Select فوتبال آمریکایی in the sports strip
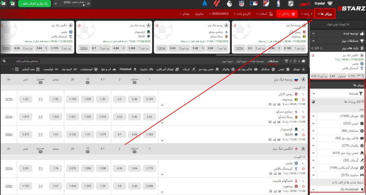This screenshot has height=195, width=366. [x=168, y=69]
